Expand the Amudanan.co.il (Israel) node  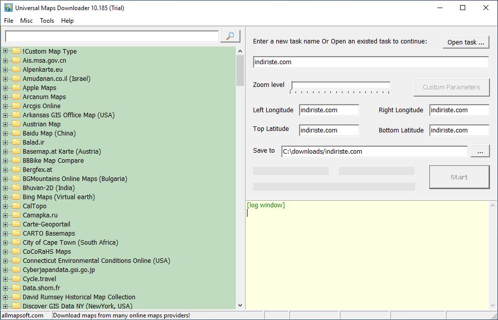pos(5,79)
